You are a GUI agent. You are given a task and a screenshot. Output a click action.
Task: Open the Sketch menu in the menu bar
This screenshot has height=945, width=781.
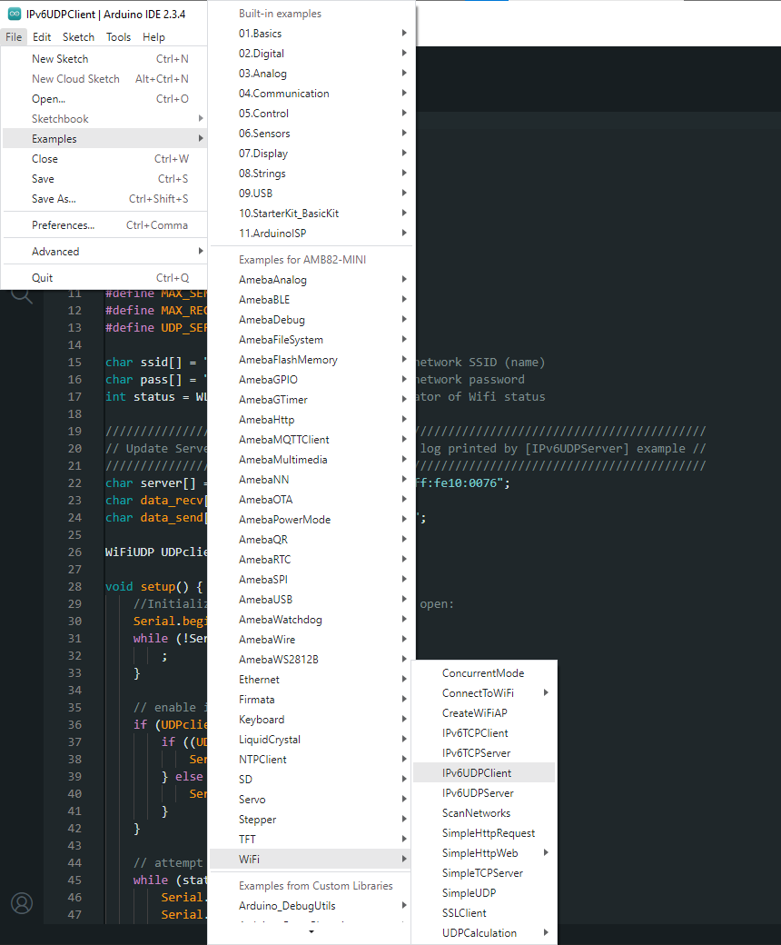78,37
